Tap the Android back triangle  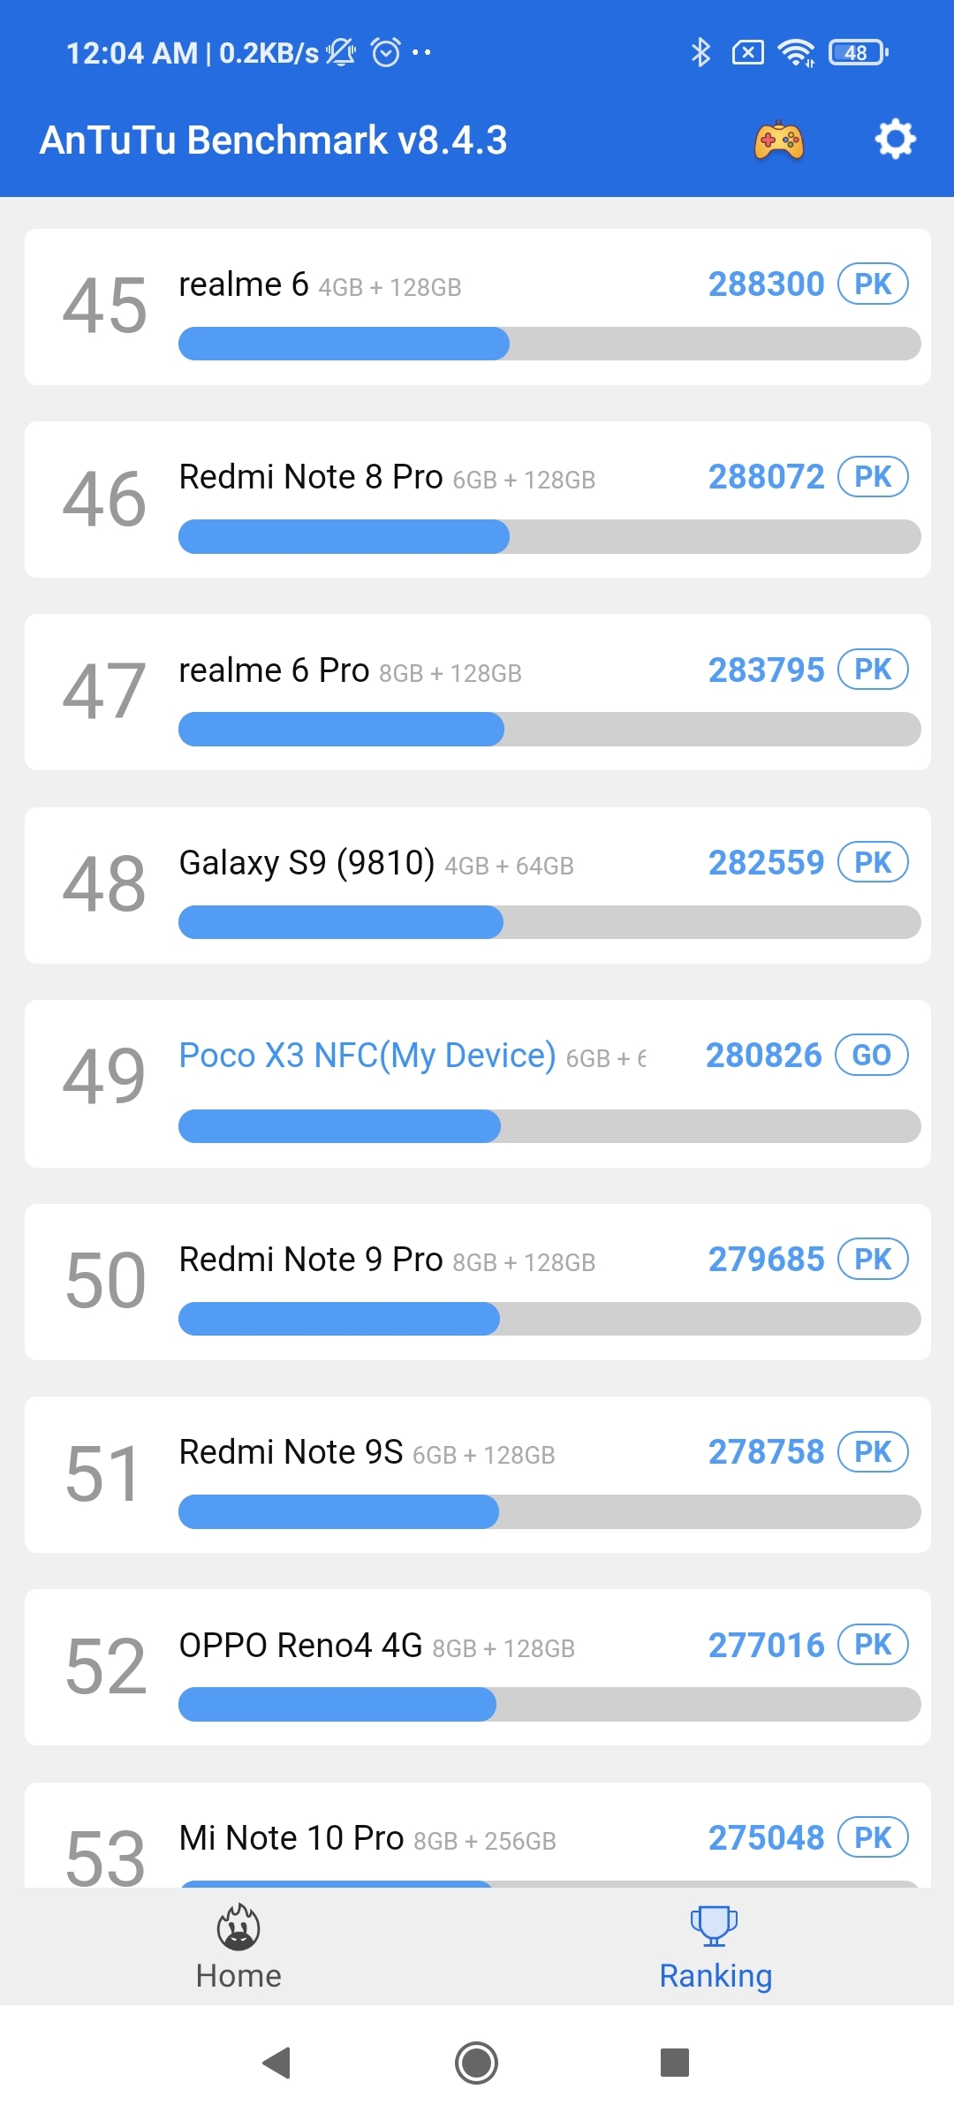277,2063
